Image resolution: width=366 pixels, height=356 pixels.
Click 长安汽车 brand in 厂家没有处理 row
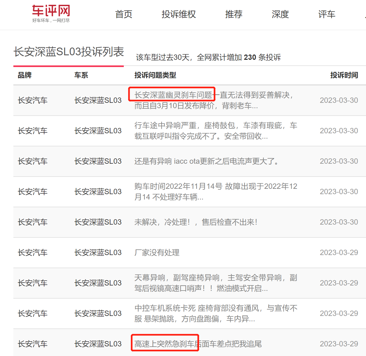[33, 253]
